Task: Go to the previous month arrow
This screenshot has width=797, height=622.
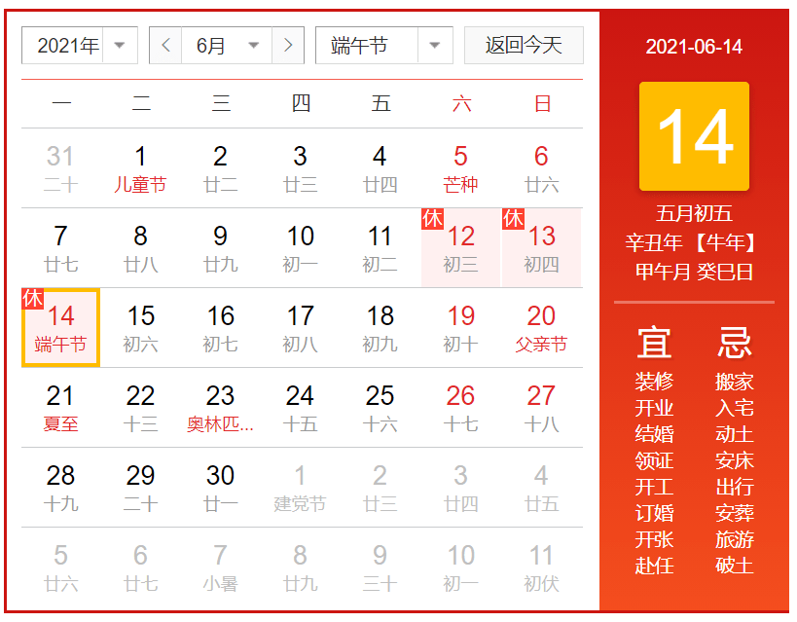Action: click(165, 46)
